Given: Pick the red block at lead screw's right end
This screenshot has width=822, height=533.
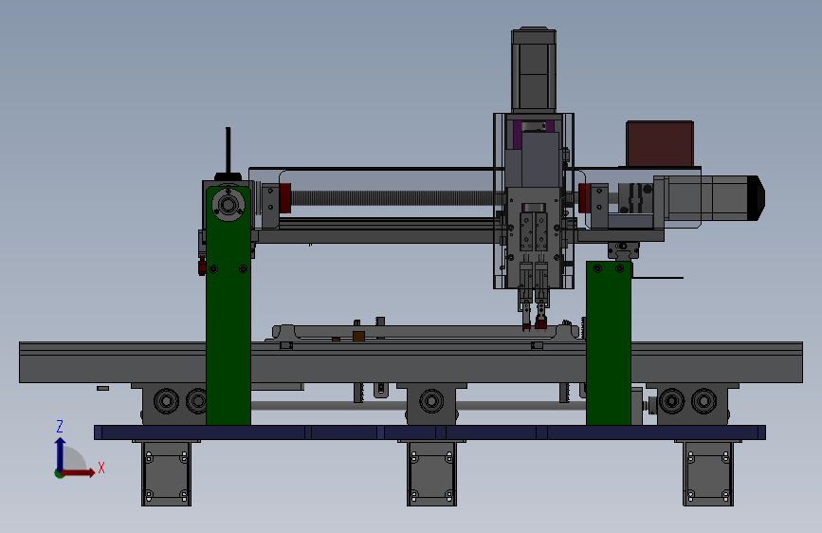Looking at the screenshot, I should click(585, 198).
